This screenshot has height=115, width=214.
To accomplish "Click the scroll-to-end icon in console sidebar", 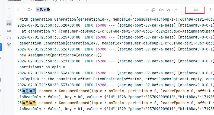I will coord(9,30).
